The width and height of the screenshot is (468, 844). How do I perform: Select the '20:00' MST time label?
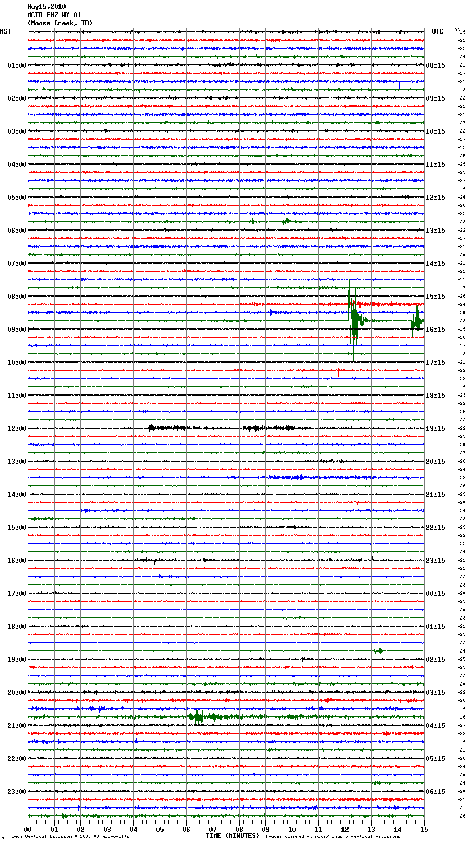[x=17, y=693]
